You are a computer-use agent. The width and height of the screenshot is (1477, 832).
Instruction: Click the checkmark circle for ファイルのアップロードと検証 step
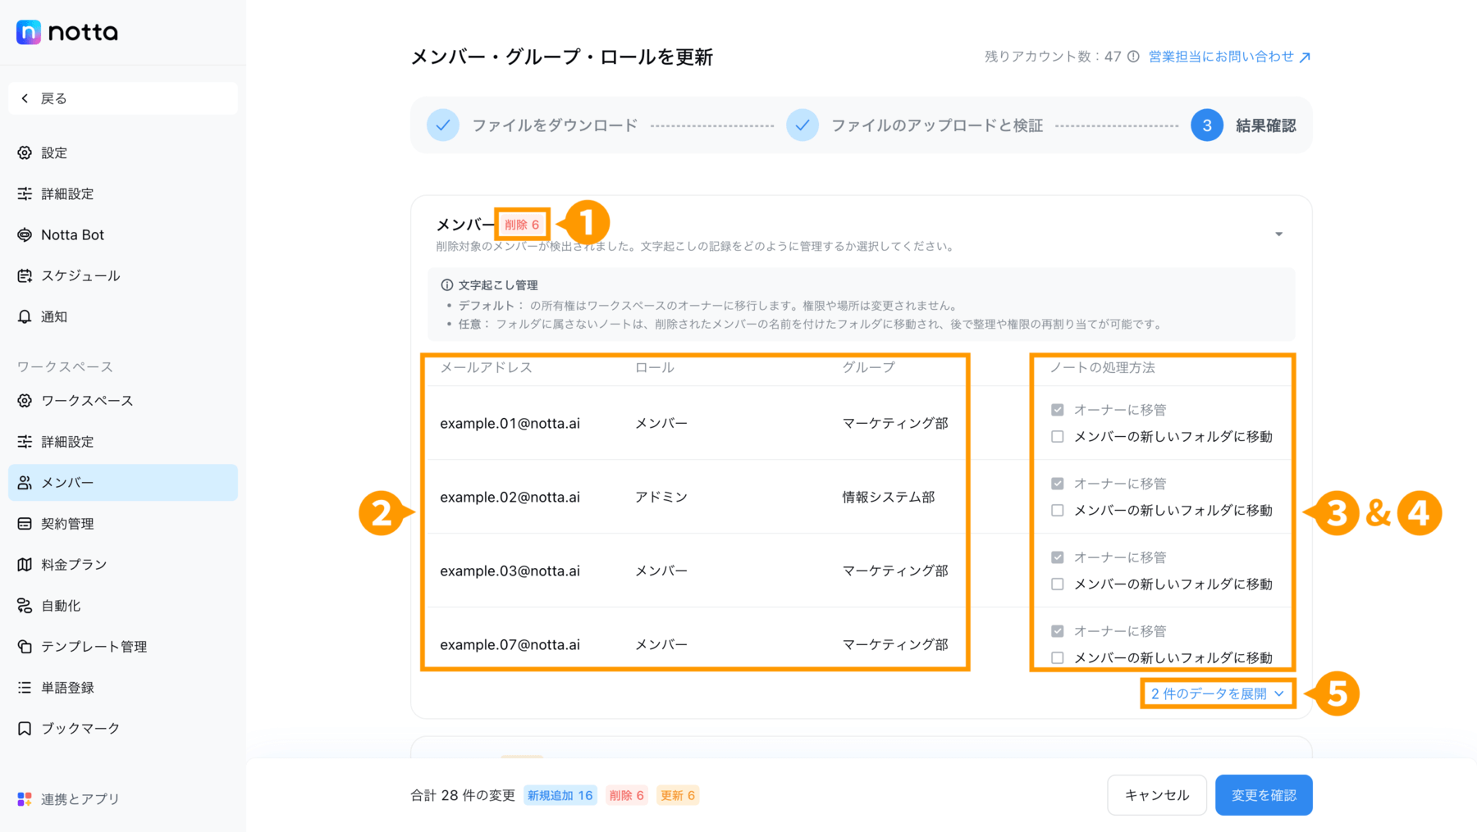coord(803,125)
